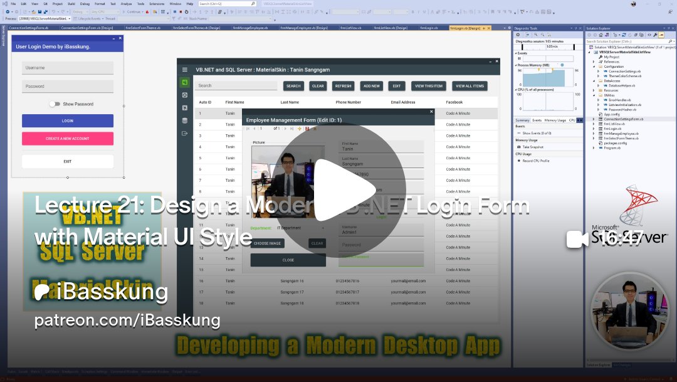
Task: Click the Properties wrench icon in Solution Explorer
Action: 655,34
